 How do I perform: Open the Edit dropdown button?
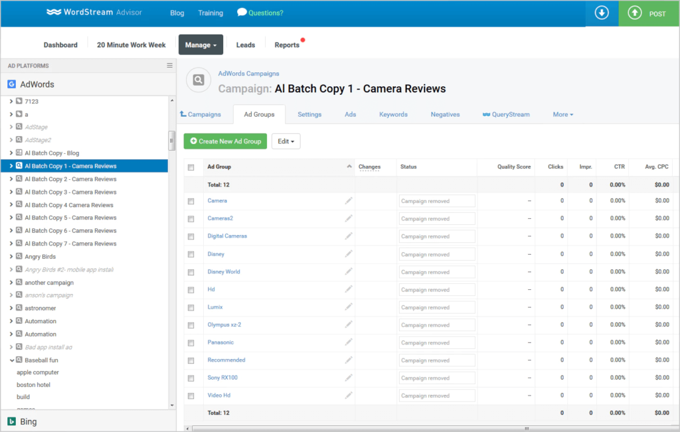[286, 141]
